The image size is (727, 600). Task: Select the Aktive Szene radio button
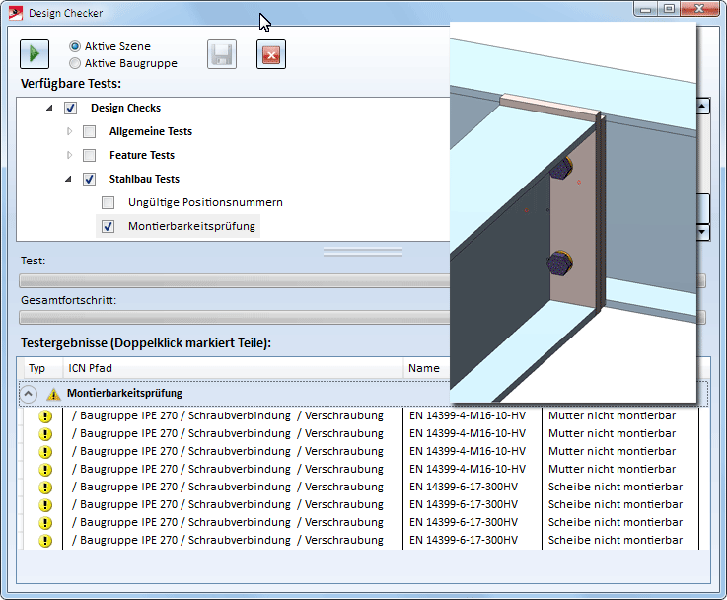(x=76, y=46)
